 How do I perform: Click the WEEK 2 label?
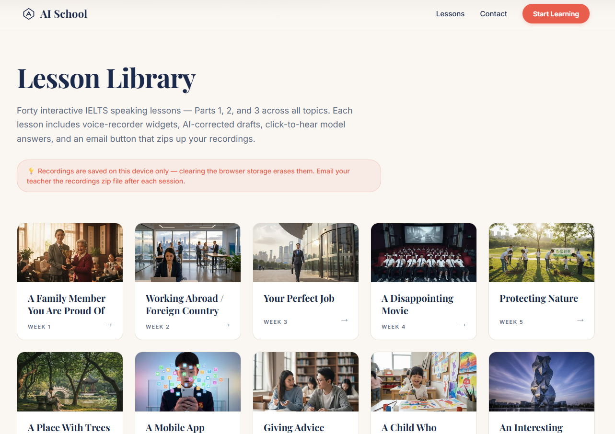tap(158, 327)
